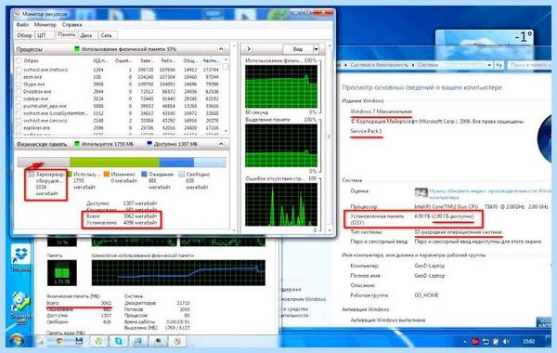
Task: Sort processes by the Ошиб... column
Action: click(123, 60)
